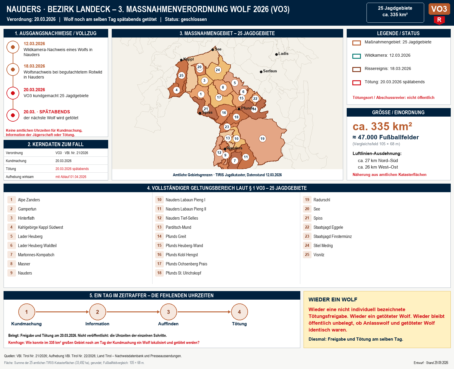Click the Ladis town label on map
The image size is (454, 369).
pyautogui.click(x=283, y=54)
